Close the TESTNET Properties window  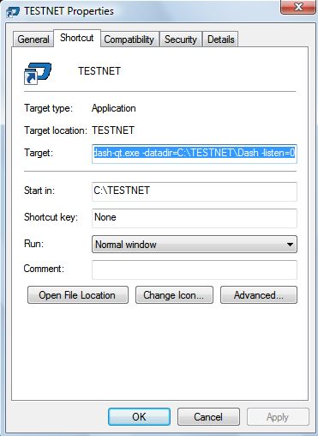pyautogui.click(x=298, y=7)
